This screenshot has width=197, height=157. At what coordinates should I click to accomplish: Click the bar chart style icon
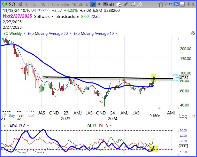point(112,4)
